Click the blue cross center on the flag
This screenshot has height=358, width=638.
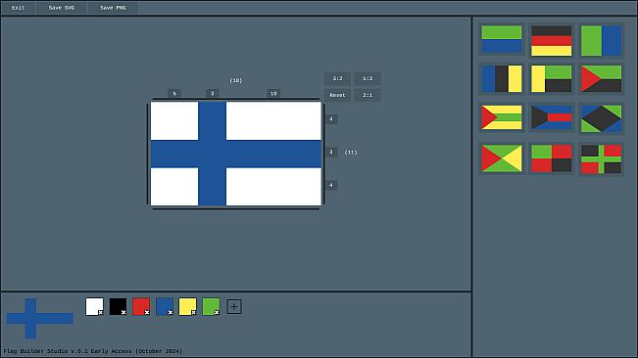(x=212, y=155)
